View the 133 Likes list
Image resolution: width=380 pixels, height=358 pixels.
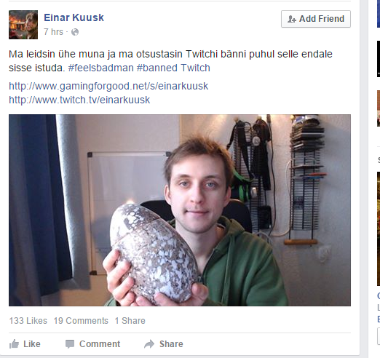pyautogui.click(x=28, y=321)
